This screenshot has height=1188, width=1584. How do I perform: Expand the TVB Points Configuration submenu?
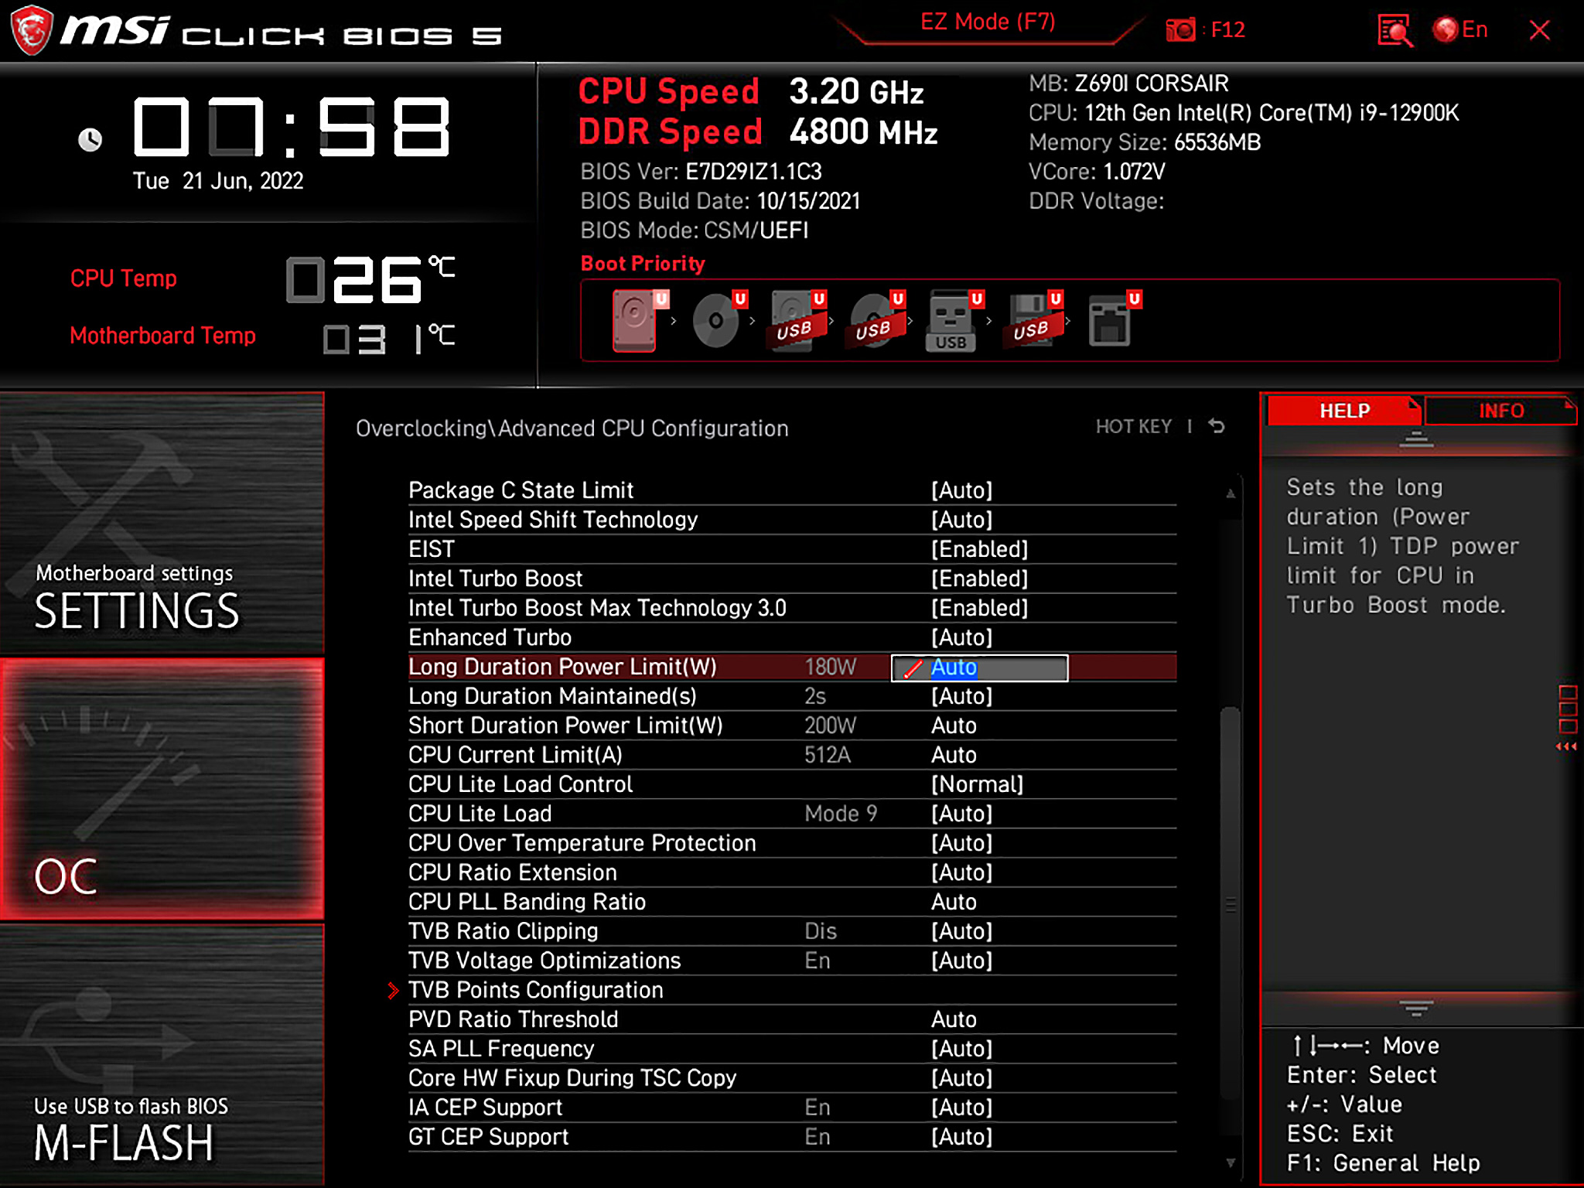pyautogui.click(x=535, y=990)
